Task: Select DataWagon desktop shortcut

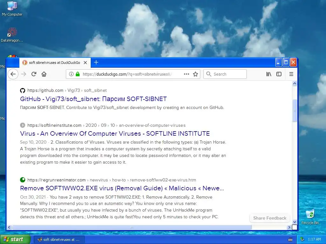Action: click(12, 35)
